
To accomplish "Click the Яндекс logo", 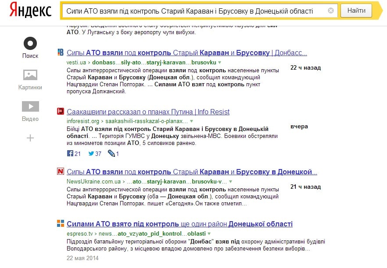I will pos(30,10).
